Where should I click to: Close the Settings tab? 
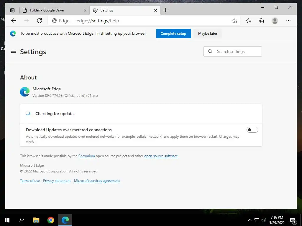(156, 10)
